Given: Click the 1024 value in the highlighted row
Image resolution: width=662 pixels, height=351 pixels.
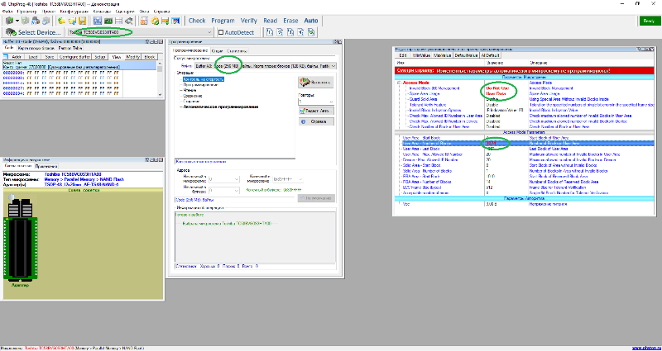Looking at the screenshot, I should [492, 143].
